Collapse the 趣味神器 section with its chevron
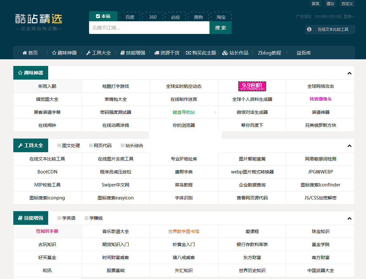The width and height of the screenshot is (366, 279). (x=349, y=73)
